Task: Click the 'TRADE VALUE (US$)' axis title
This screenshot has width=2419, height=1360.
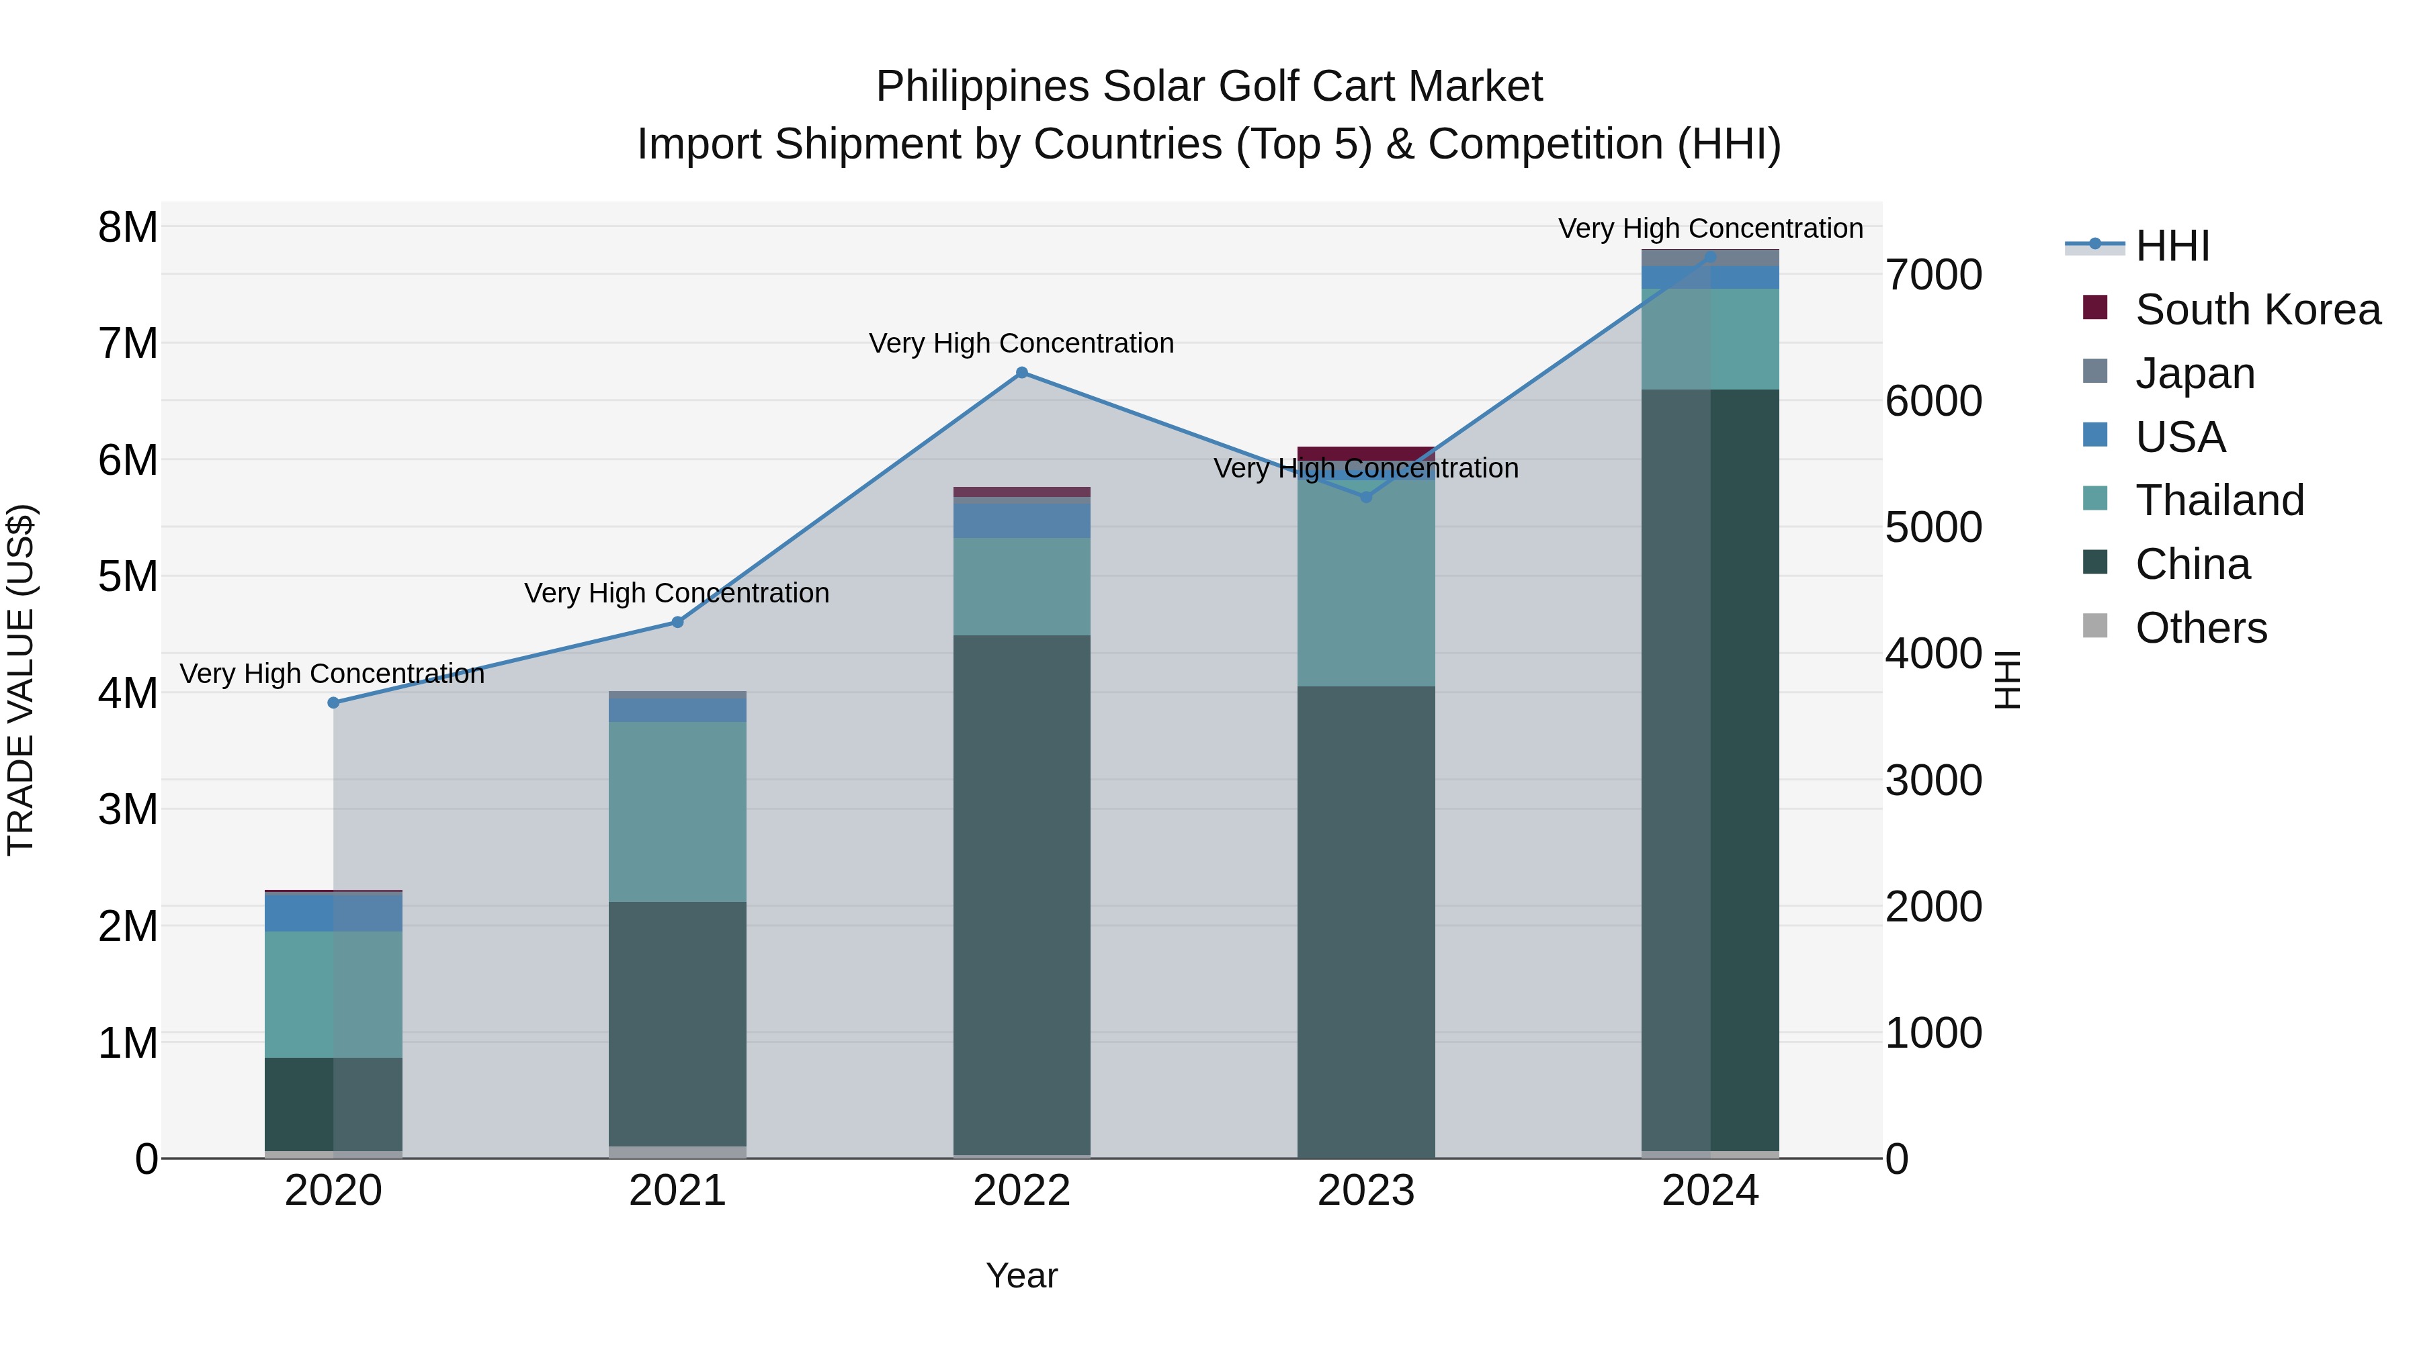Action: (21, 680)
